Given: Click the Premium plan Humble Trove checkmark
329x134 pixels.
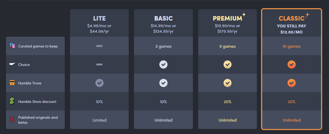Looking at the screenshot, I should (x=228, y=83).
